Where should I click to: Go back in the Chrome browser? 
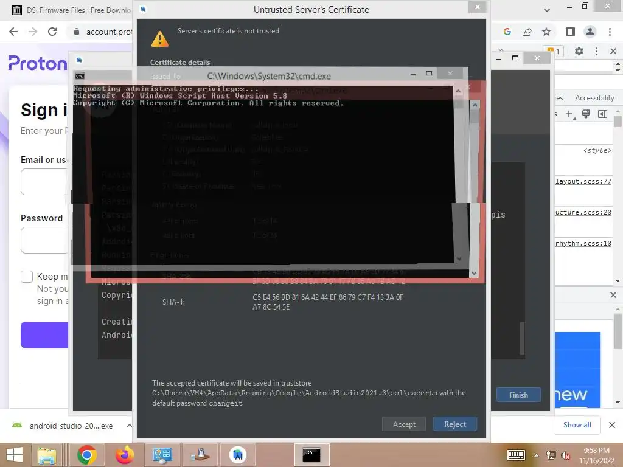pos(13,32)
